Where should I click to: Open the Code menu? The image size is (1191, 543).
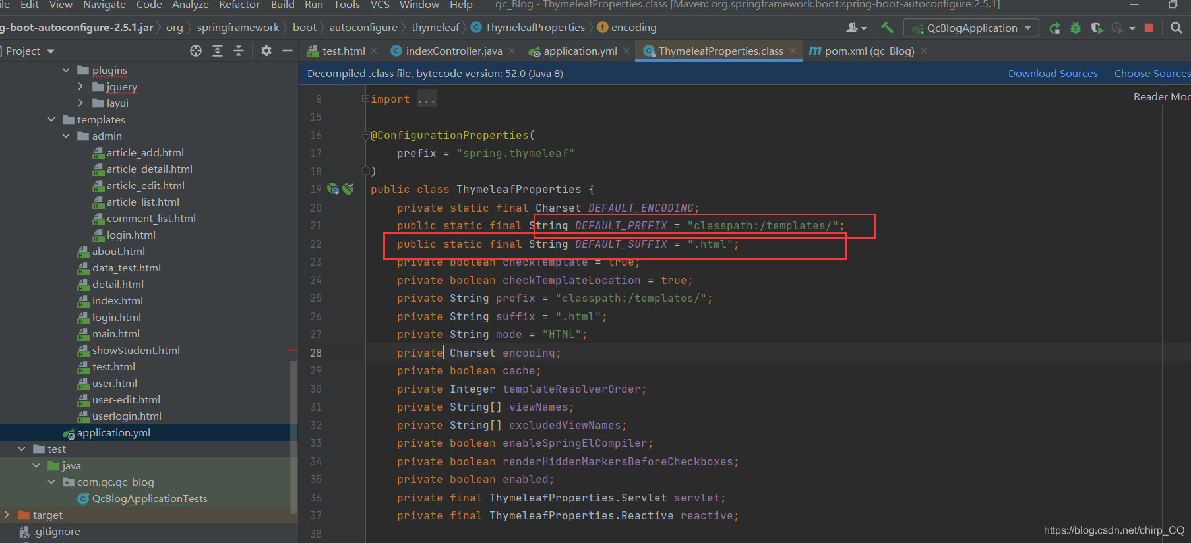click(149, 5)
